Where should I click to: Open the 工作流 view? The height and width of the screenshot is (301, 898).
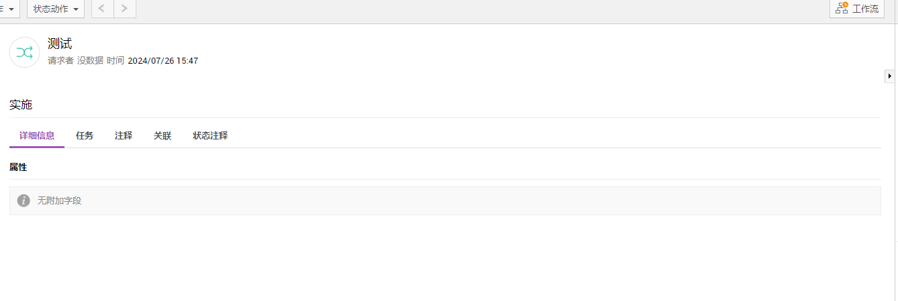pos(856,9)
